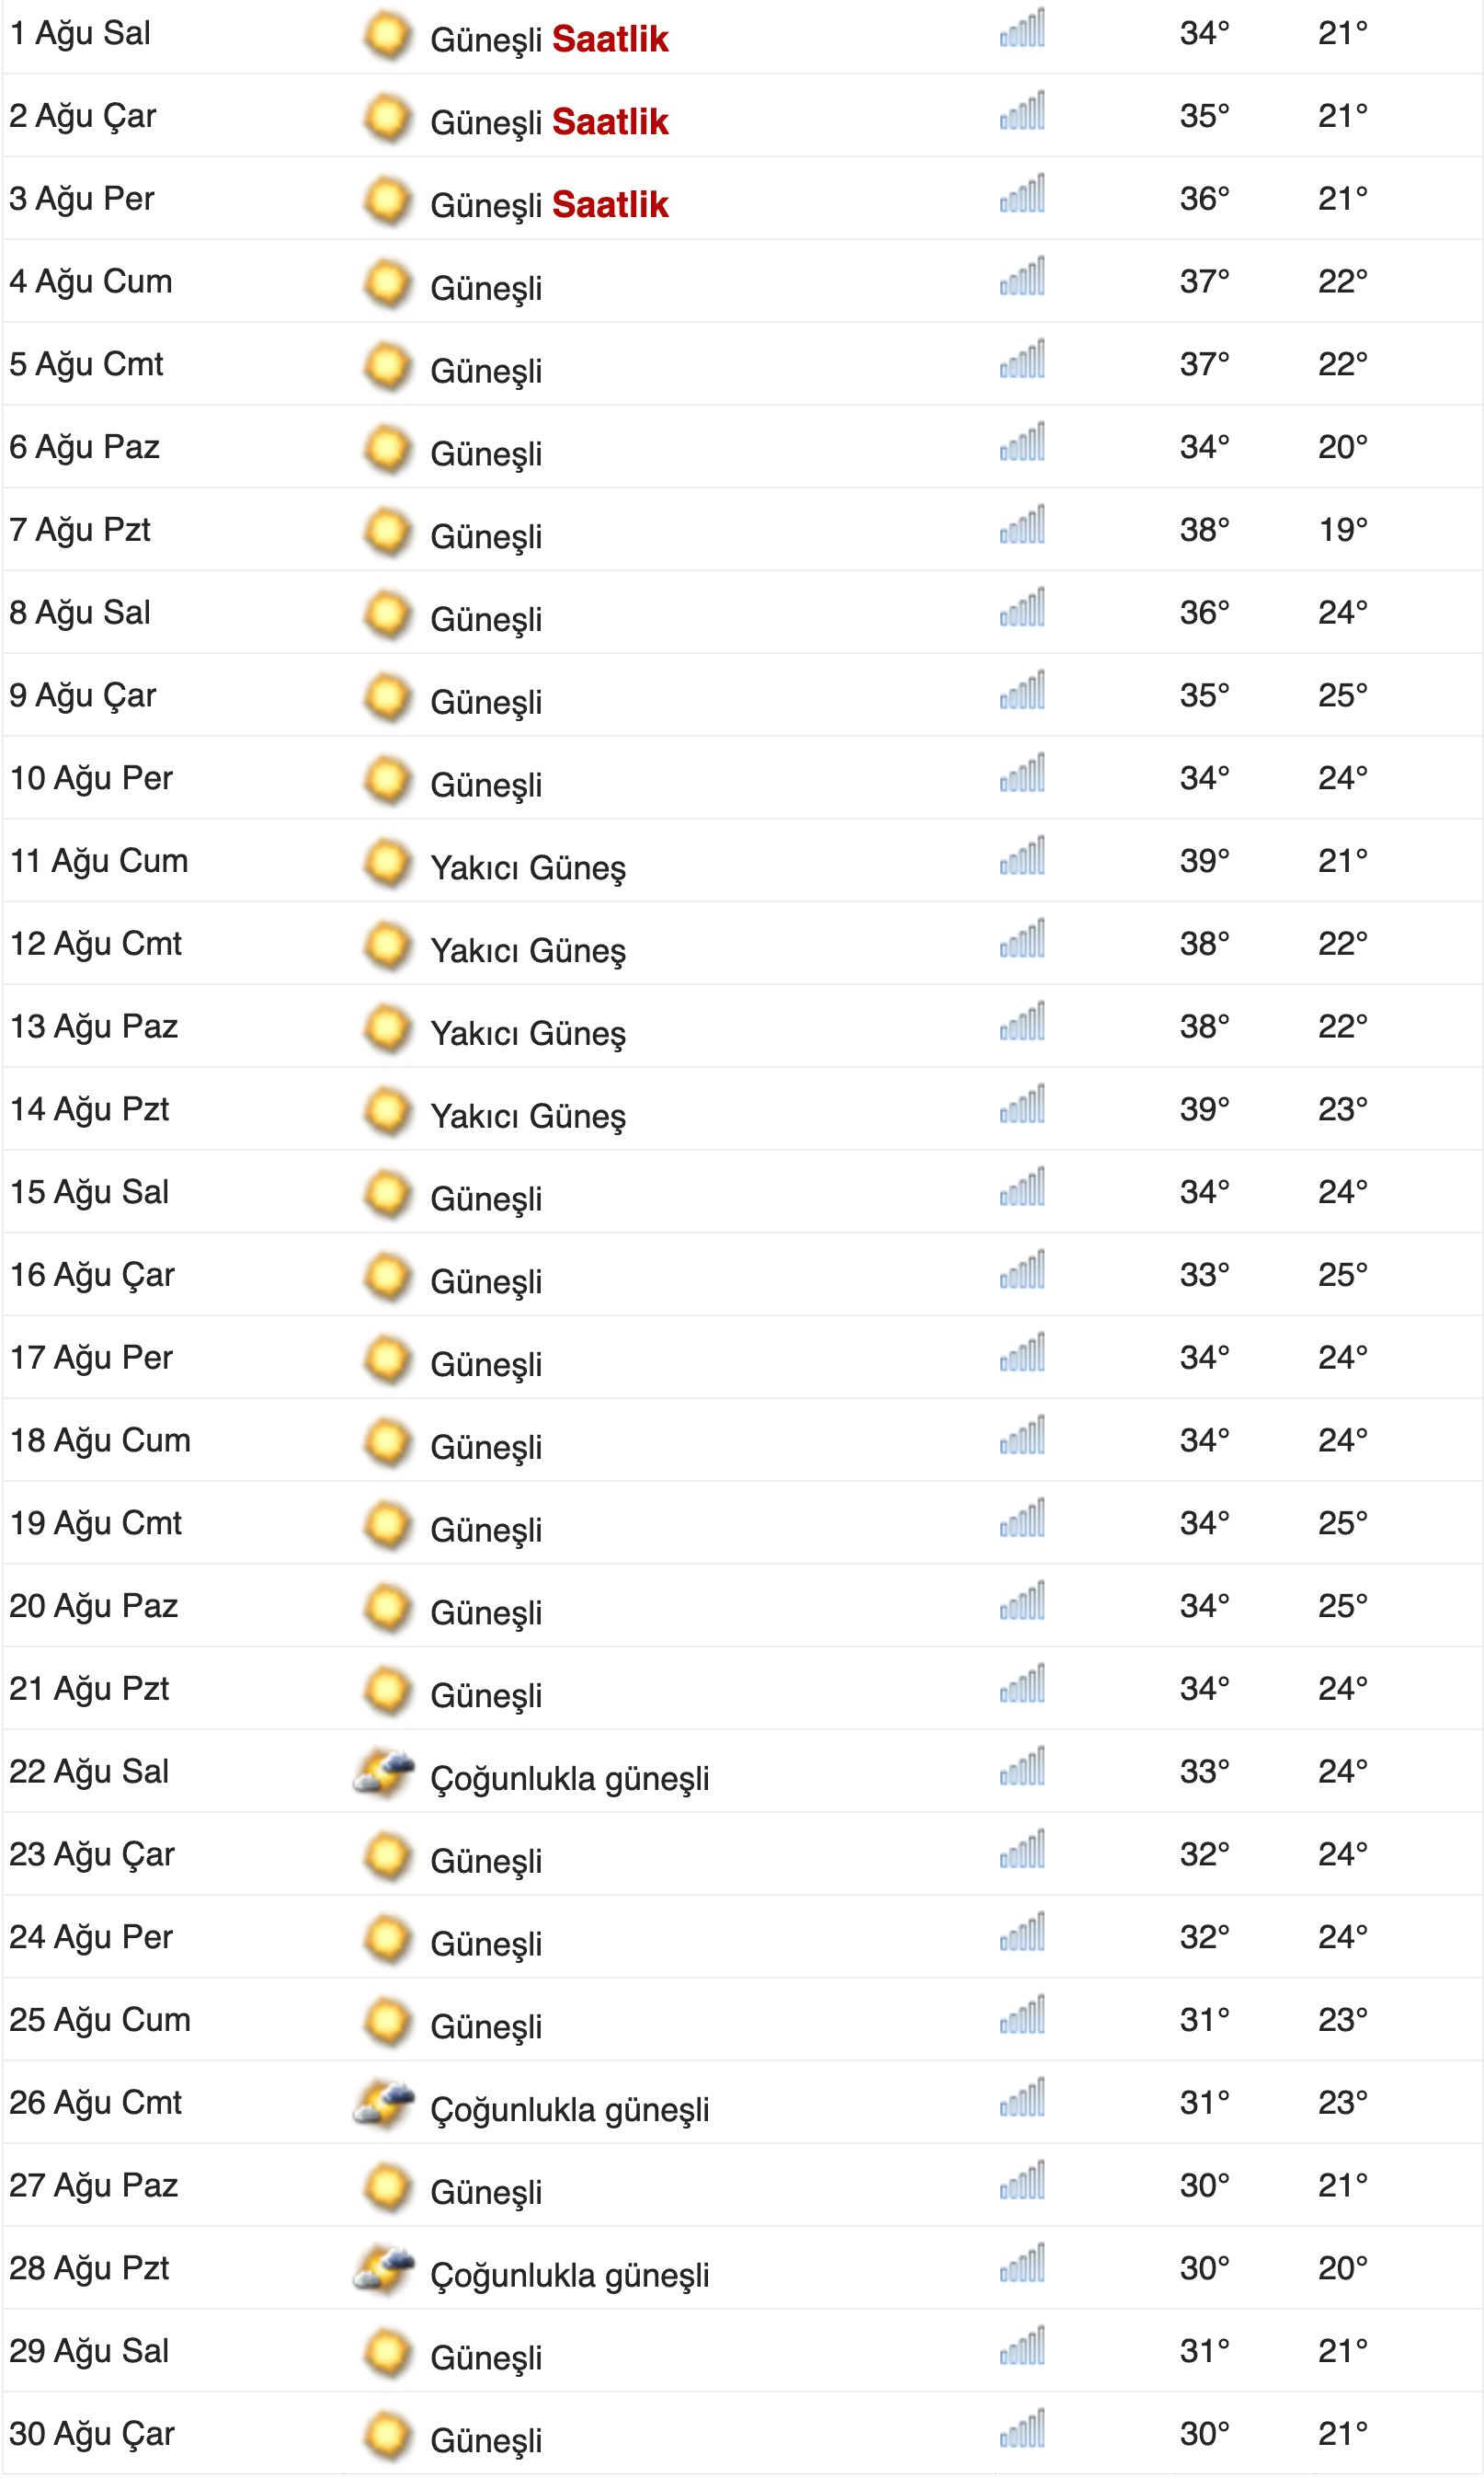Click mostly sunny icon for 22 Ağu Sal
The image size is (1484, 2478).
[385, 1772]
